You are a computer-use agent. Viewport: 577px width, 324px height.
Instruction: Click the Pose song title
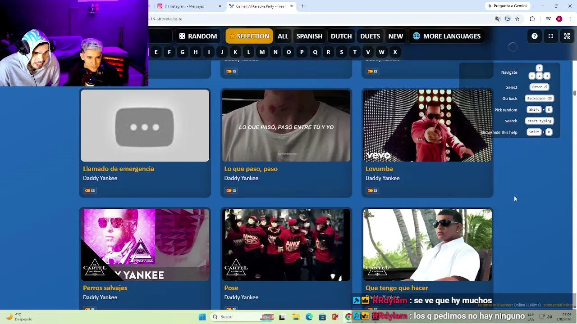(231, 288)
